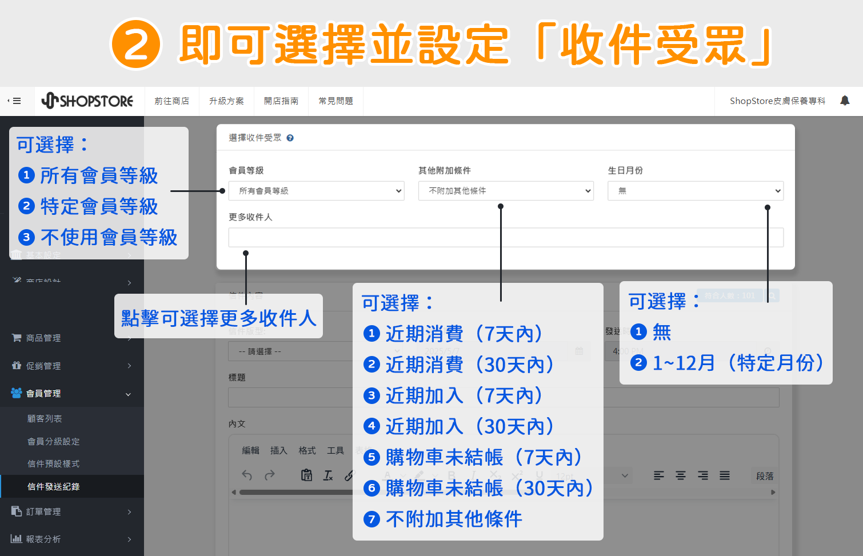
Task: Click the 促銷管理 gift icon
Action: pyautogui.click(x=17, y=366)
